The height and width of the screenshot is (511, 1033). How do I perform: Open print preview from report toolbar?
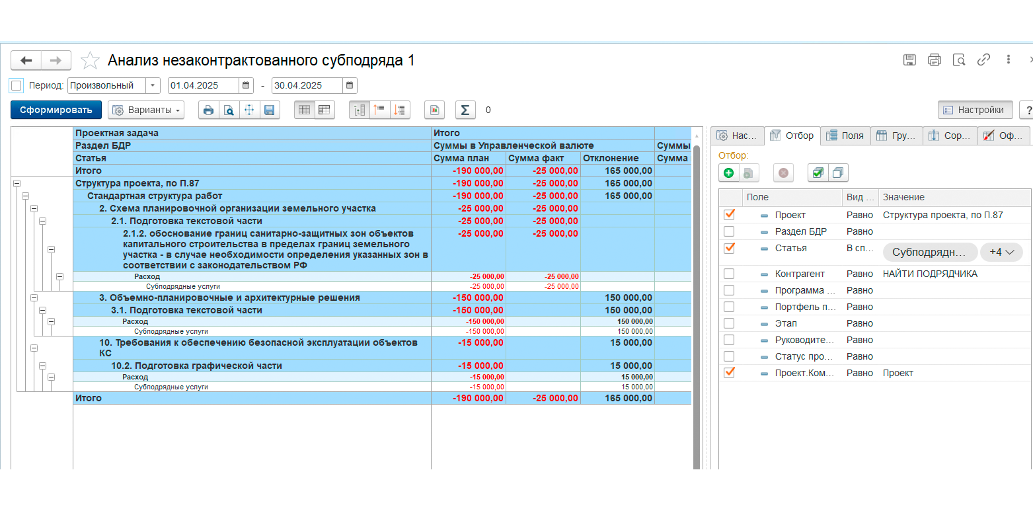[x=229, y=110]
